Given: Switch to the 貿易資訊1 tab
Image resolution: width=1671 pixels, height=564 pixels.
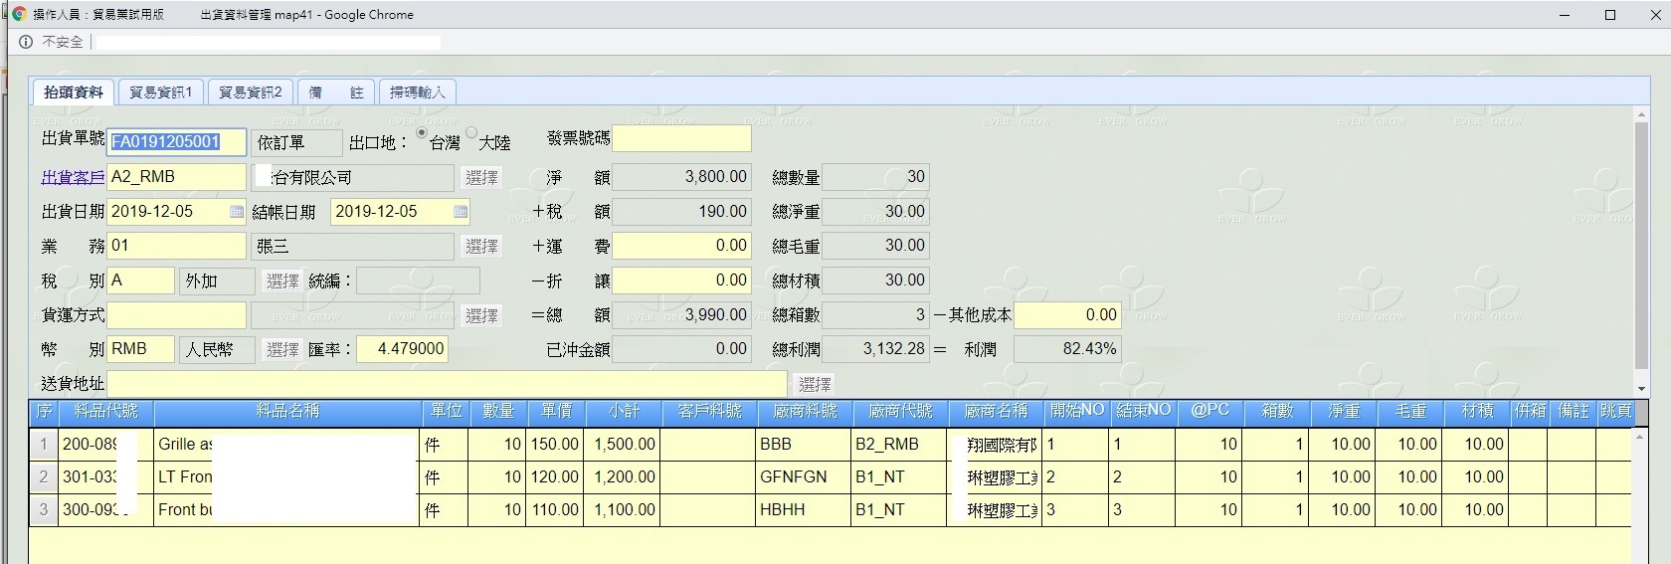Looking at the screenshot, I should 160,93.
